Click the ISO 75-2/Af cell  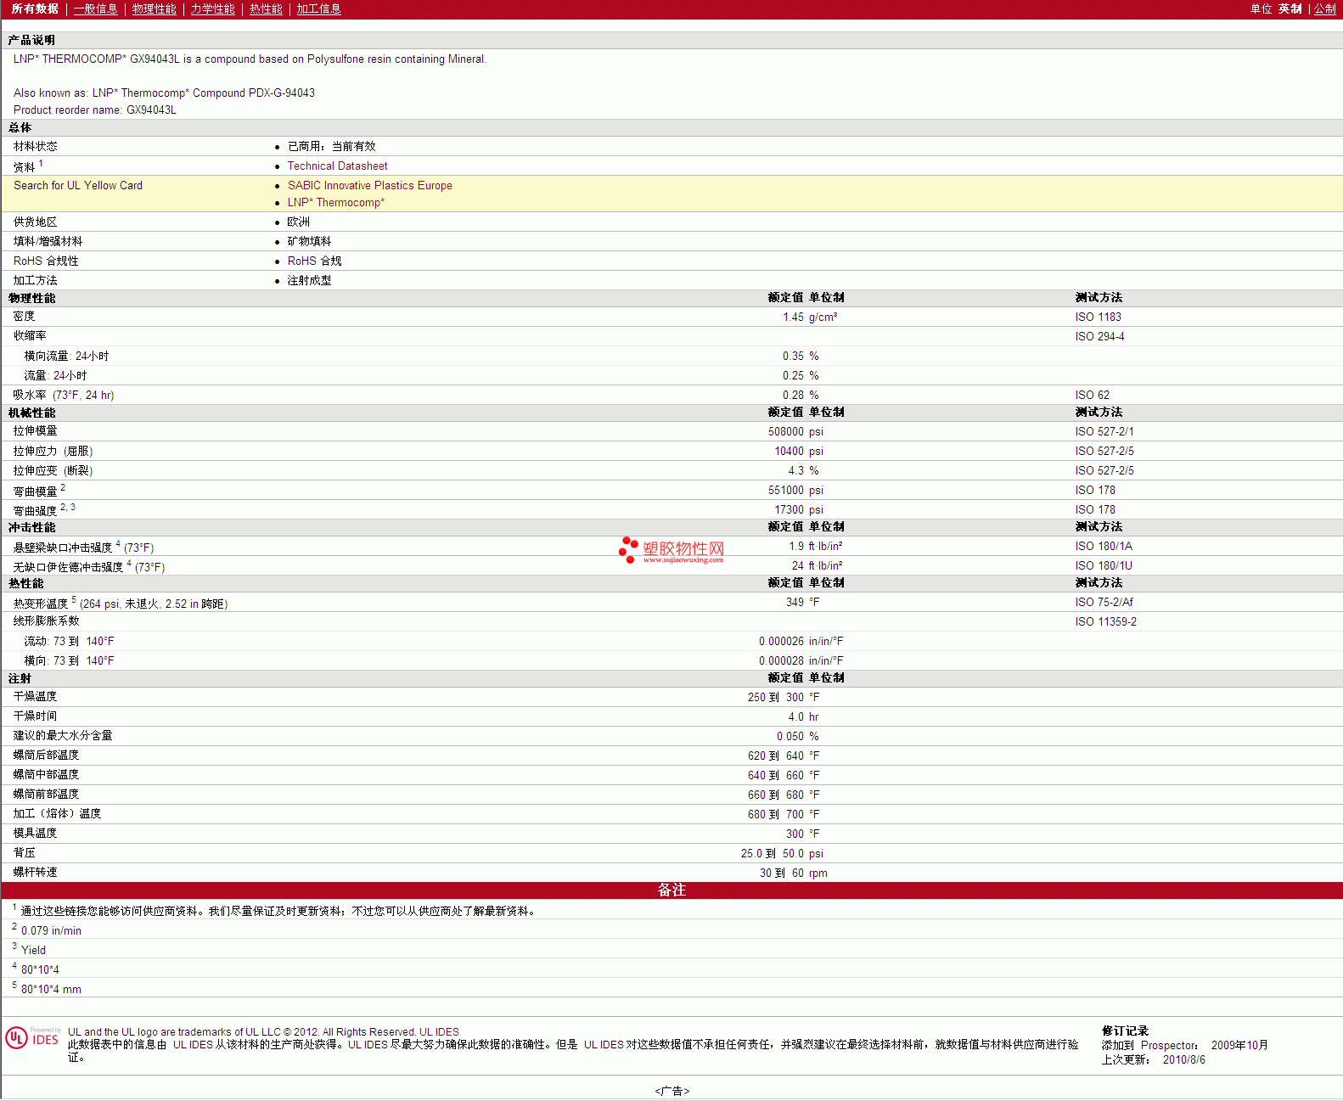click(1104, 603)
